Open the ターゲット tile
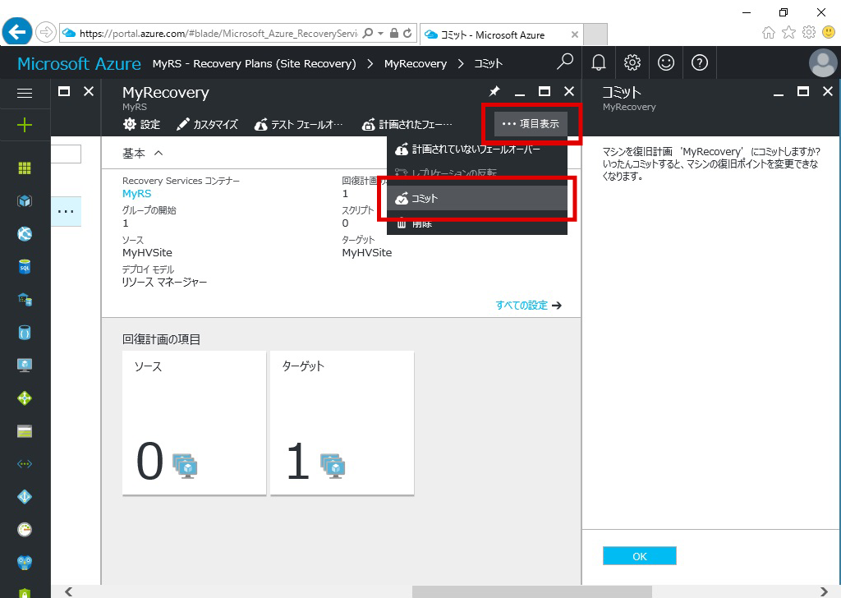This screenshot has height=598, width=841. (342, 422)
